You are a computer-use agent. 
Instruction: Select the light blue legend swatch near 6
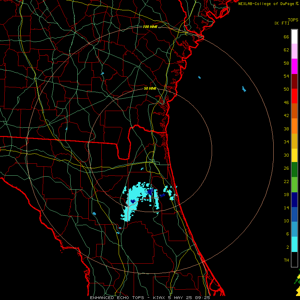point(294,229)
